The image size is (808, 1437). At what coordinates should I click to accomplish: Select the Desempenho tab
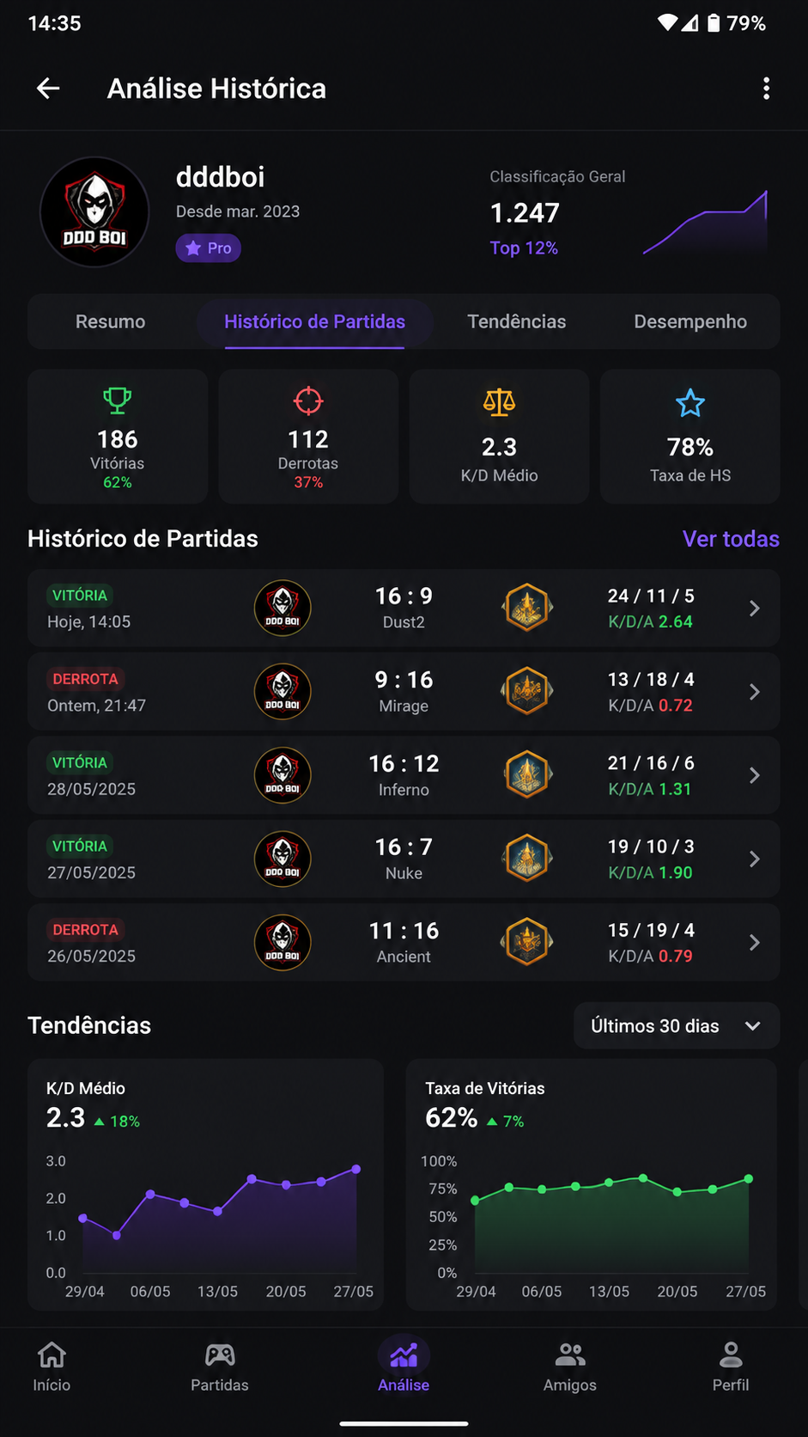[690, 321]
